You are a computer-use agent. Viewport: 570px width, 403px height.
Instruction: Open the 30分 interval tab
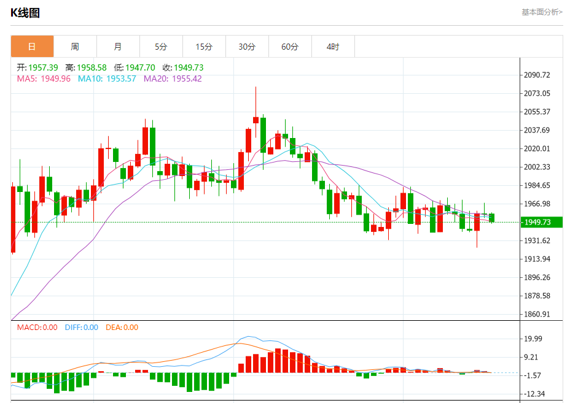[x=247, y=47]
